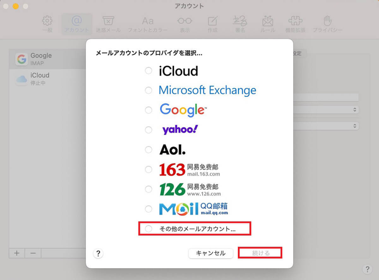Image resolution: width=379 pixels, height=280 pixels.
Task: Select the アカウント accounts toolbar tab
Action: [77, 24]
